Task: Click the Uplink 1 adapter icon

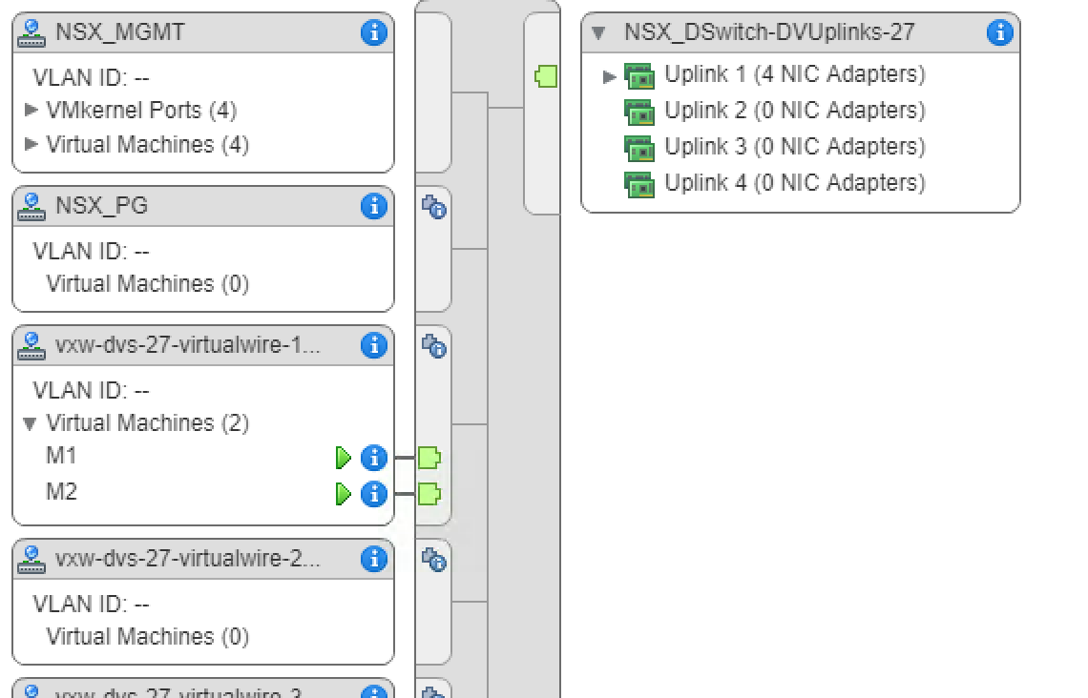Action: point(639,76)
